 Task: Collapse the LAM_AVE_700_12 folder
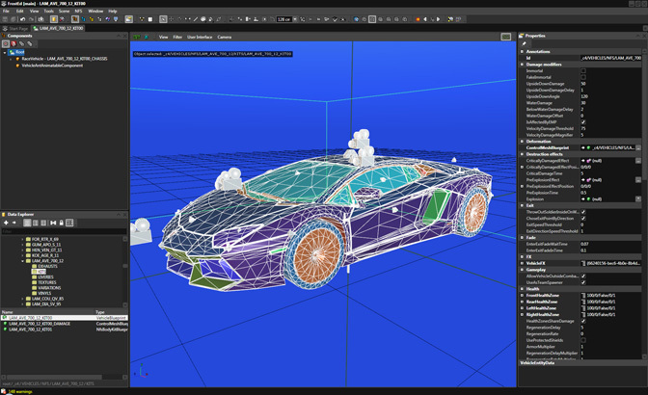pyautogui.click(x=23, y=261)
